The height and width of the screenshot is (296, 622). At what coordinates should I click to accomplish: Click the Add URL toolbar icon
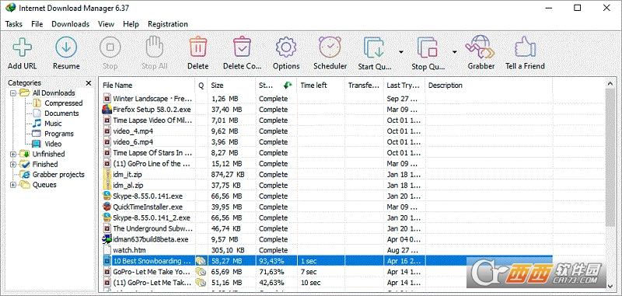(23, 47)
